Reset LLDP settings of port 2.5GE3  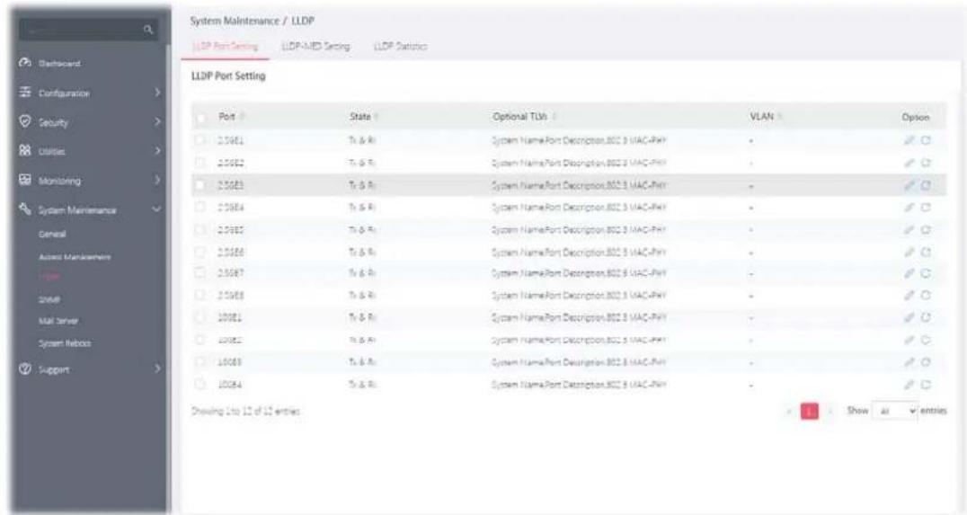(x=926, y=185)
